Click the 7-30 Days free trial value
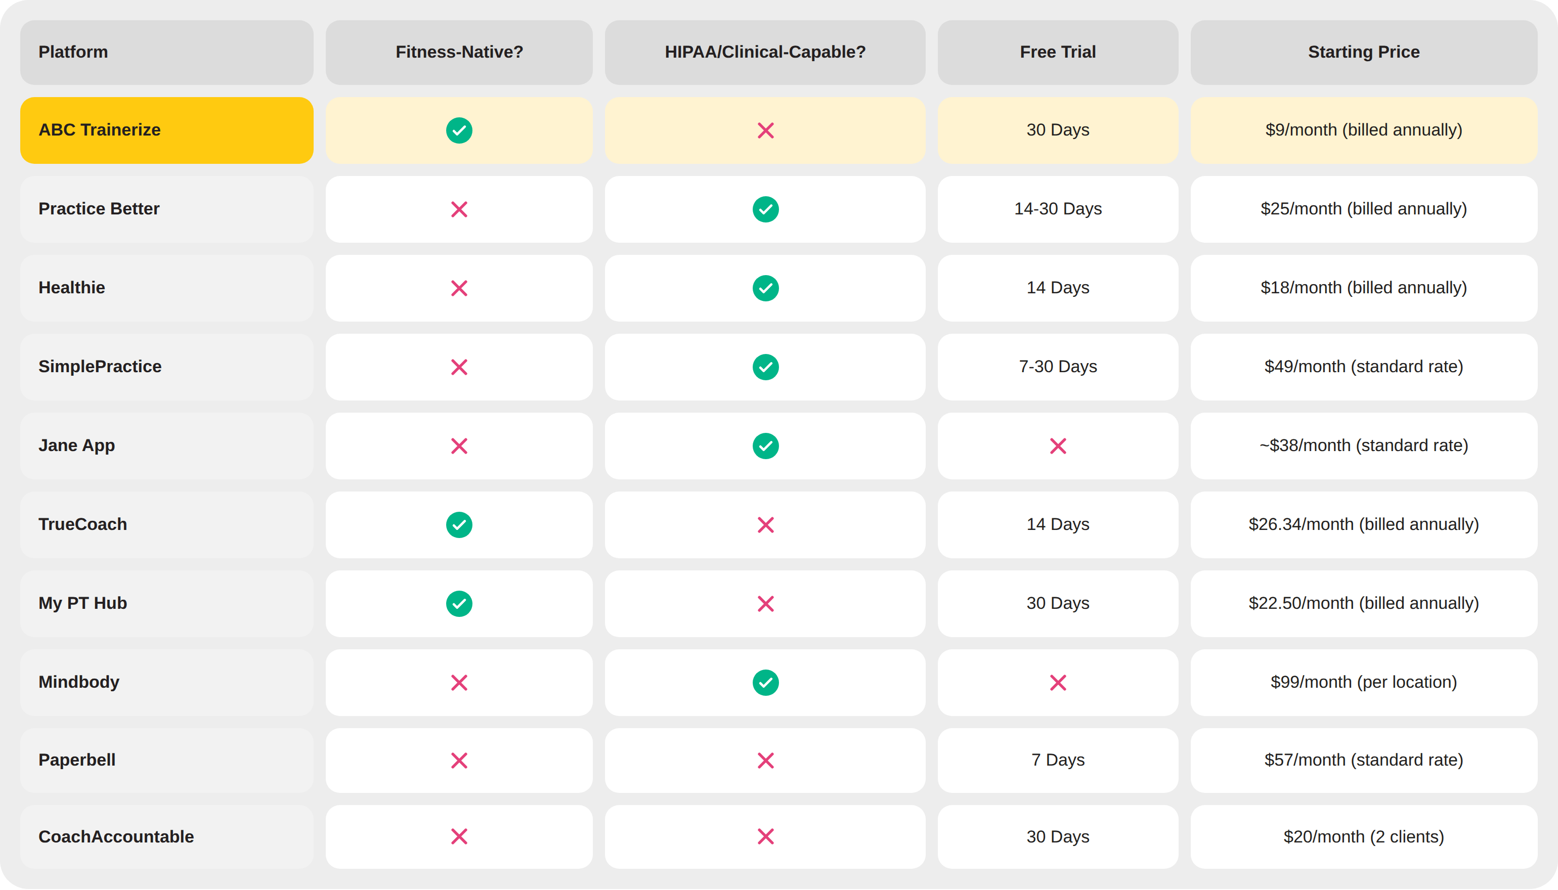The width and height of the screenshot is (1558, 890). (1058, 367)
